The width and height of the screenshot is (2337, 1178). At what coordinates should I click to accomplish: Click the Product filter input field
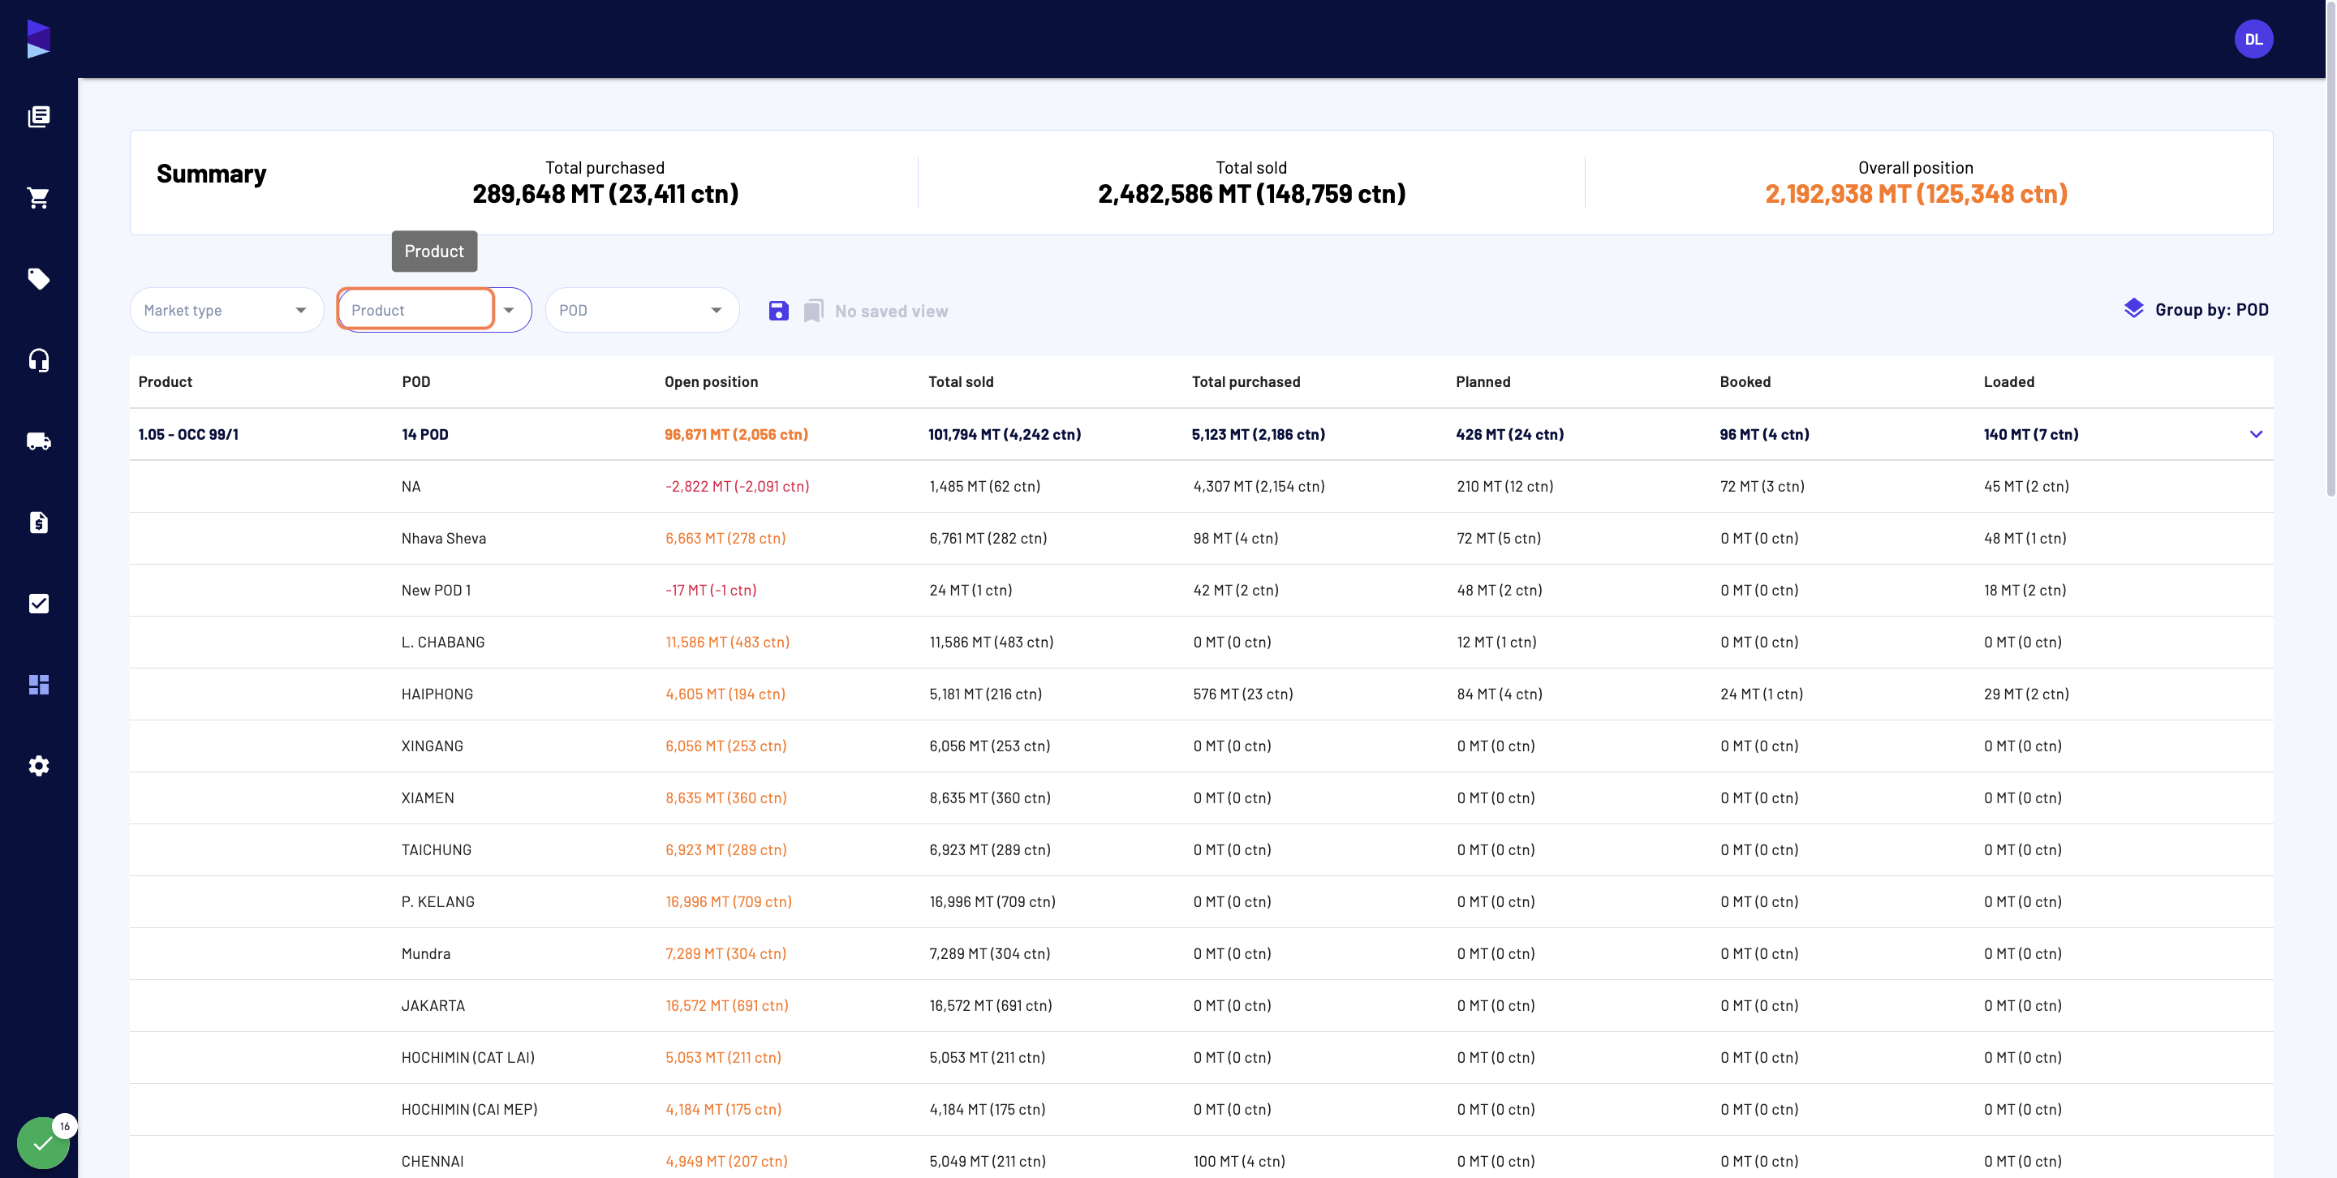pyautogui.click(x=415, y=309)
